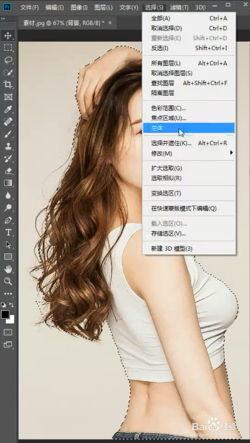Close the 素材.jpg document tab
Viewport: 250px width, 443px height.
[x=110, y=23]
